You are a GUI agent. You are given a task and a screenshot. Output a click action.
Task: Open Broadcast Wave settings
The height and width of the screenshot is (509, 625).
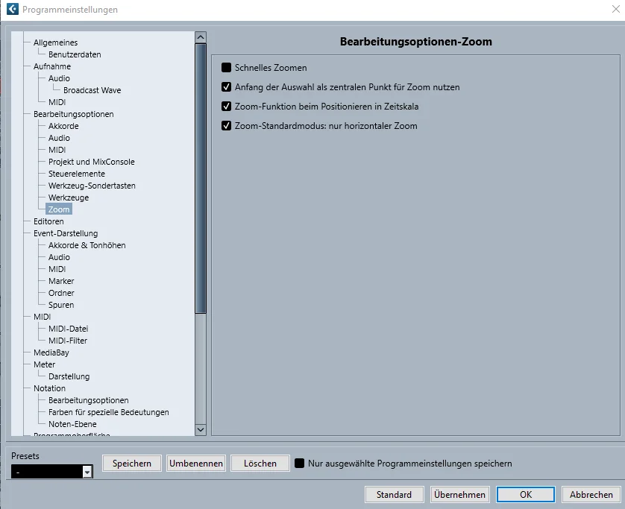pos(92,90)
